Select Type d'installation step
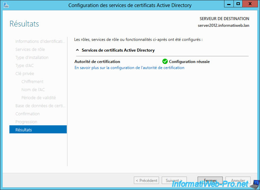 click(x=32, y=58)
